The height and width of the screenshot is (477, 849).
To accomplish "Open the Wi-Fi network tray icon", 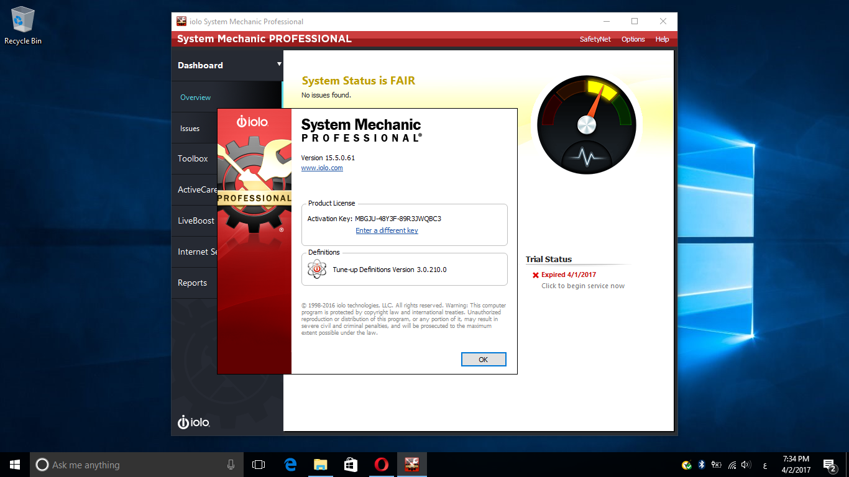I will (x=732, y=465).
